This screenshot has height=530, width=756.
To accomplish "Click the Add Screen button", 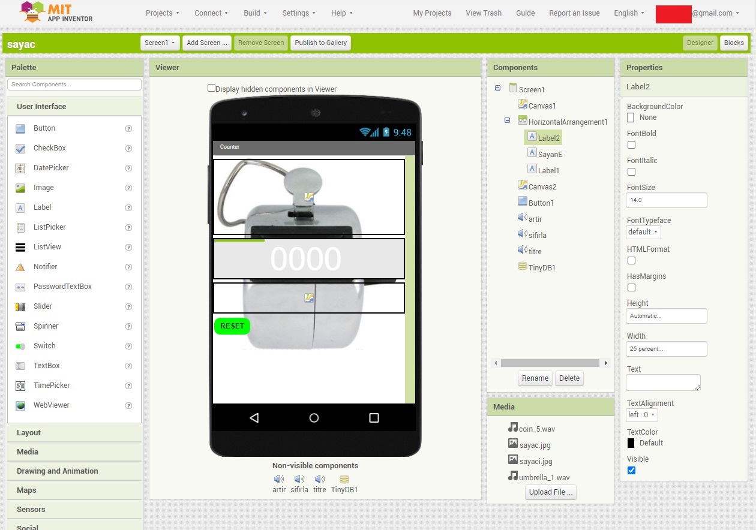I will point(207,43).
